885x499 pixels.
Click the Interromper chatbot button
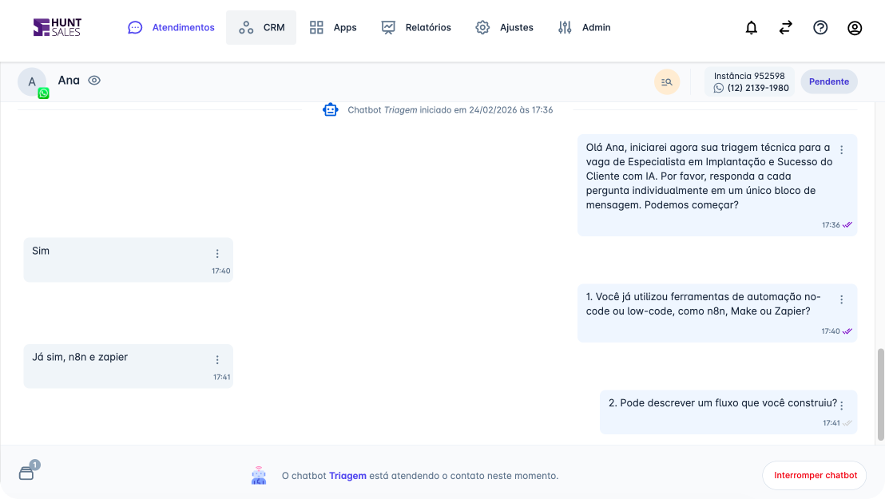[814, 475]
